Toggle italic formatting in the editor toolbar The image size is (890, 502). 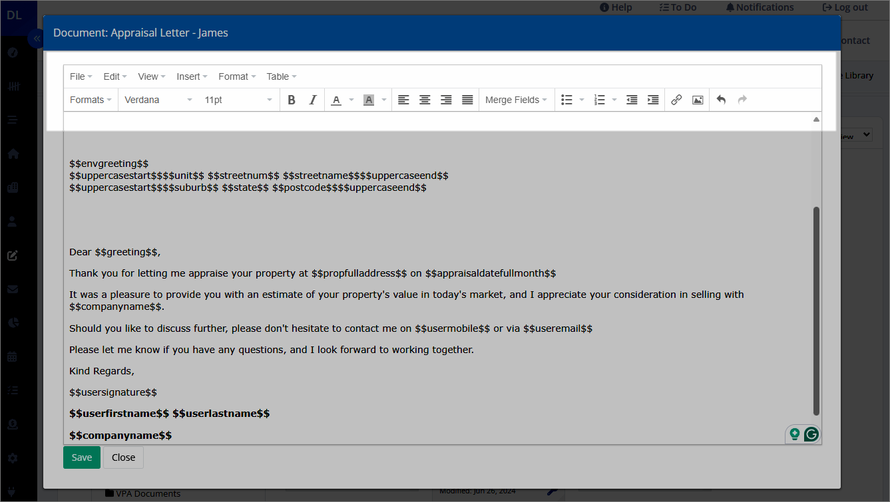(x=313, y=100)
